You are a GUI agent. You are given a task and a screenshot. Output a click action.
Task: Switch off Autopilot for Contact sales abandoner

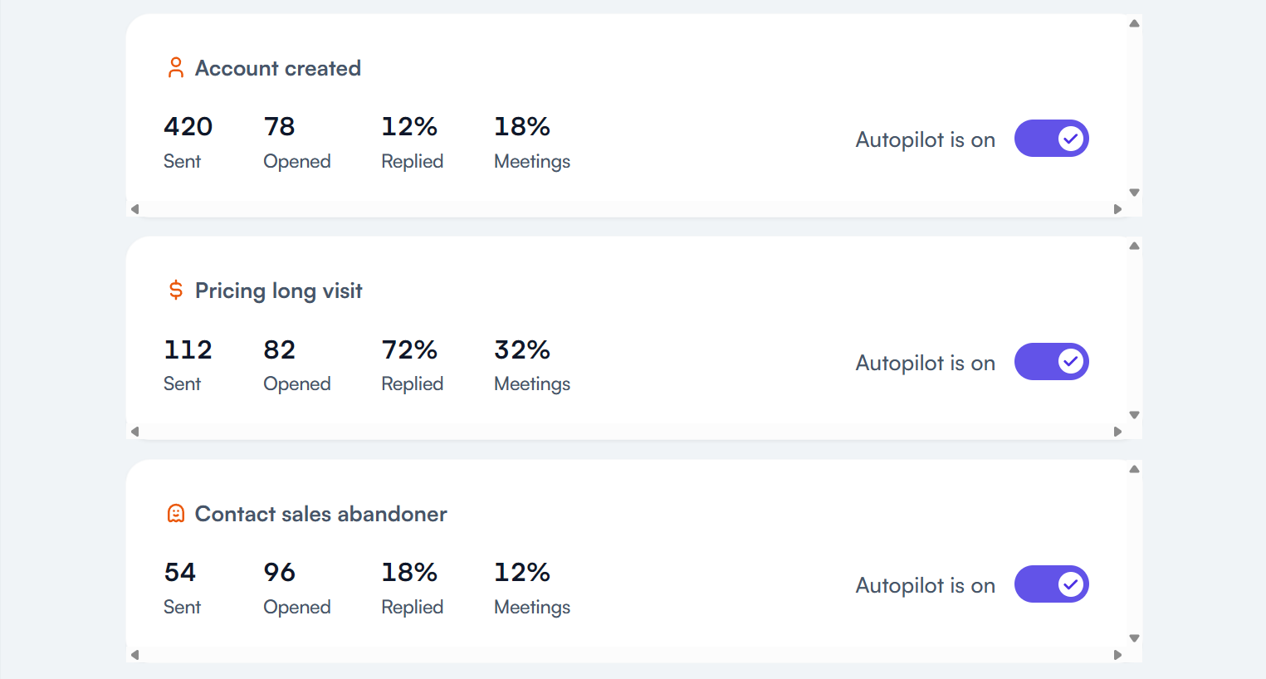coord(1051,584)
